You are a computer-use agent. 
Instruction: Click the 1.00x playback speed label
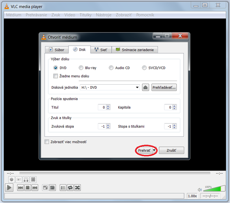(x=192, y=196)
